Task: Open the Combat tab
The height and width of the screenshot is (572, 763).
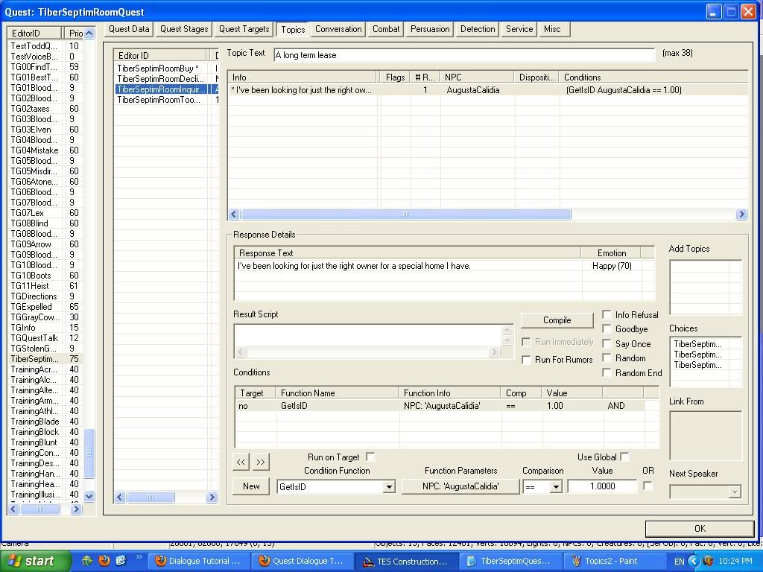Action: coord(386,29)
